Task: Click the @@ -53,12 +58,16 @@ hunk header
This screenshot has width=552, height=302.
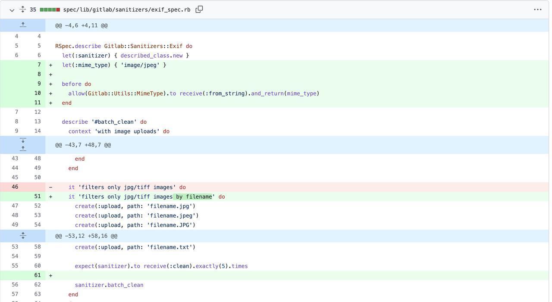Action: (86, 236)
